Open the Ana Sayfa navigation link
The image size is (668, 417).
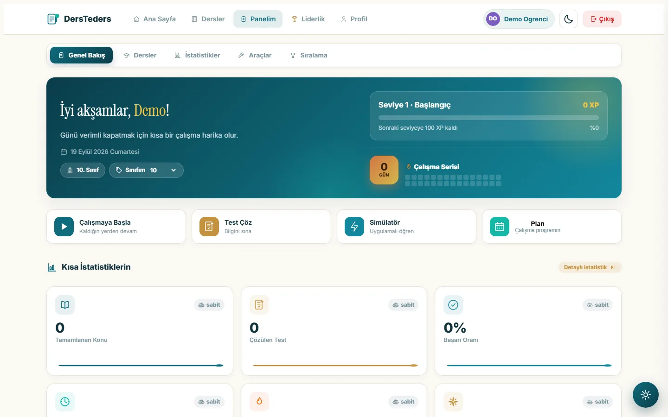tap(154, 19)
